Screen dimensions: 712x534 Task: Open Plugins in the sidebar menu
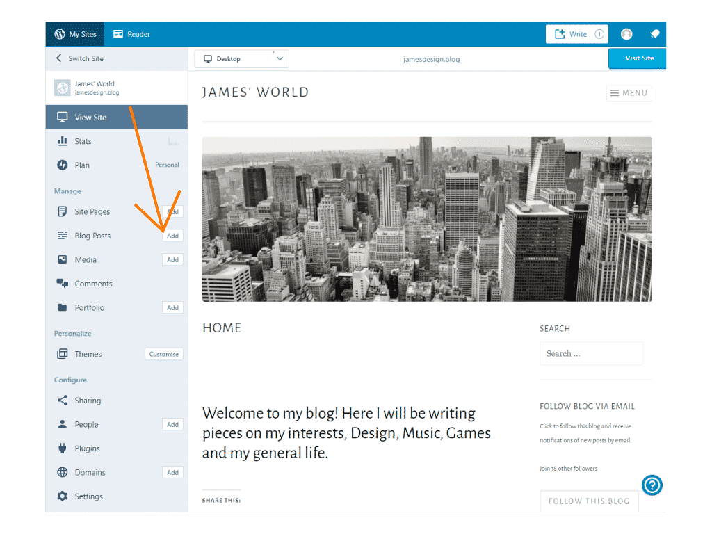(x=117, y=448)
